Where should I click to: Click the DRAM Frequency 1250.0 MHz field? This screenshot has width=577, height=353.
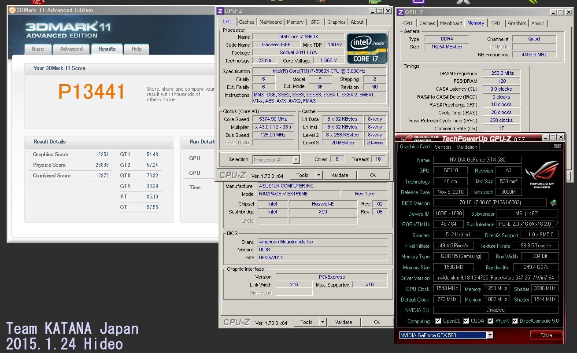(x=501, y=74)
